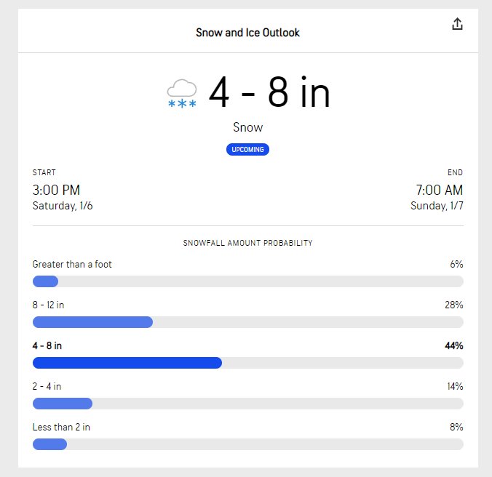Click the 7:00 AM end time
The height and width of the screenshot is (477, 492).
[x=440, y=190]
